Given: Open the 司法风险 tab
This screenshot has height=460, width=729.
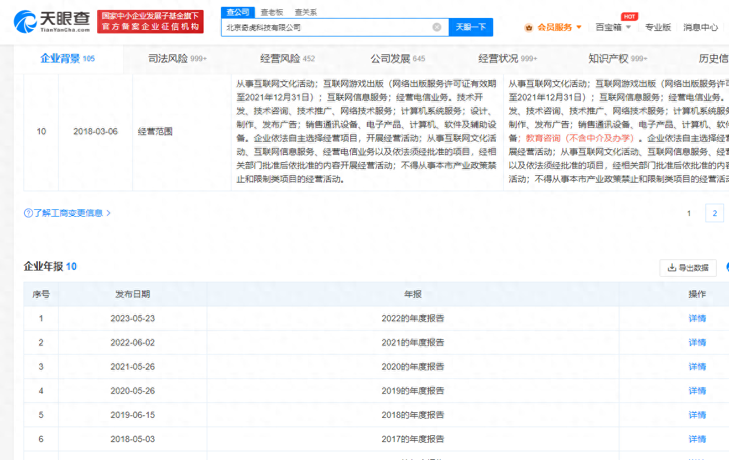Looking at the screenshot, I should pyautogui.click(x=177, y=59).
